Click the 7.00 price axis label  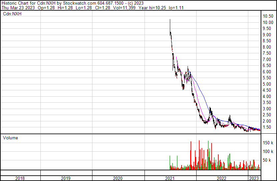[267, 60]
